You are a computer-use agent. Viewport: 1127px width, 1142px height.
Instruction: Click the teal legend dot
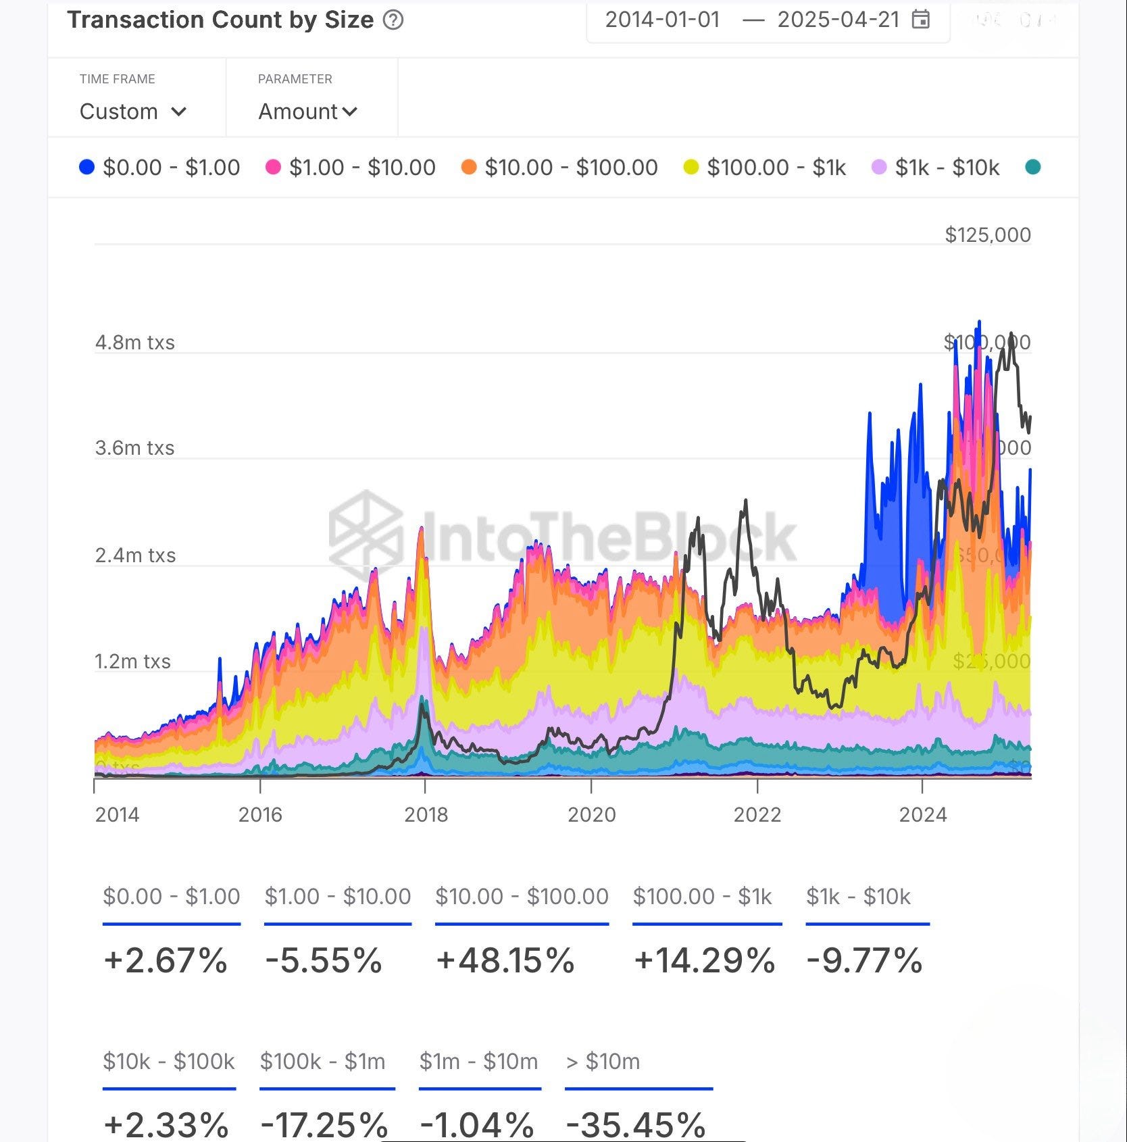click(1032, 167)
